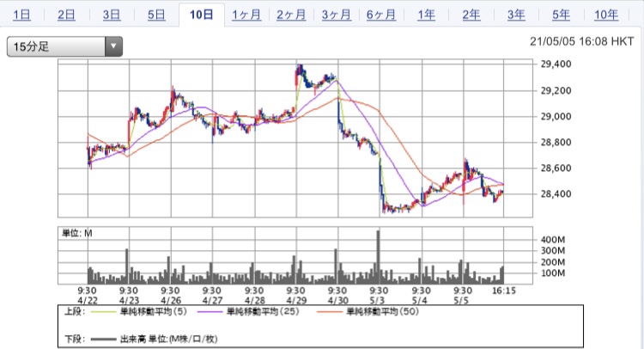
Task: Expand the 15分足 interval dropdown
Action: tap(65, 47)
